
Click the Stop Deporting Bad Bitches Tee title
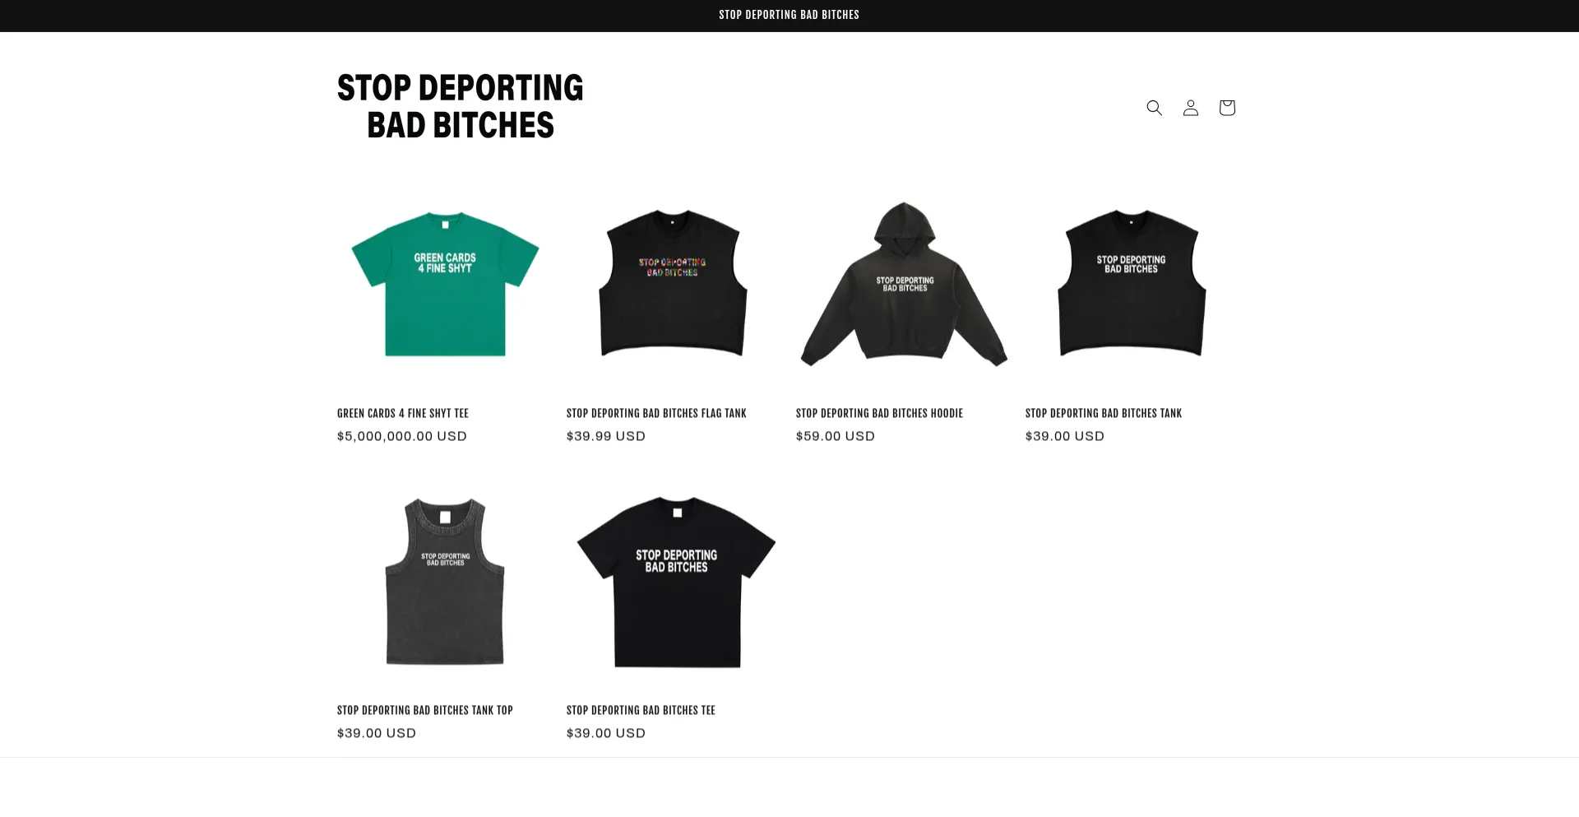click(641, 710)
